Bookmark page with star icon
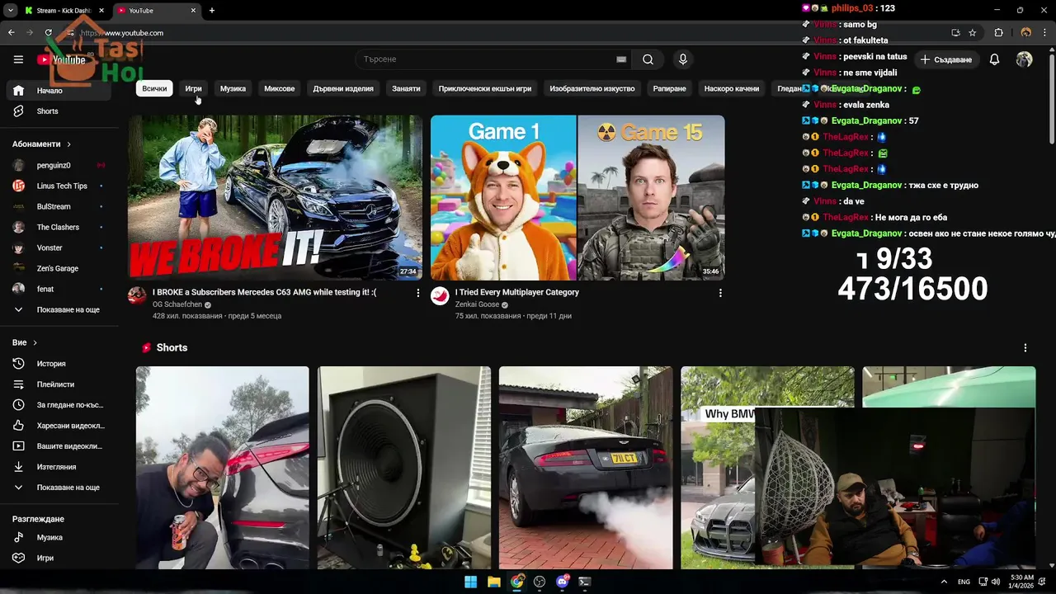The image size is (1056, 594). (x=973, y=33)
